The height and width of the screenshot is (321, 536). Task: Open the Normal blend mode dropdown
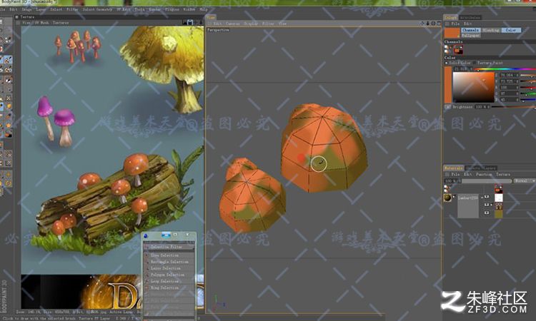pos(523,180)
